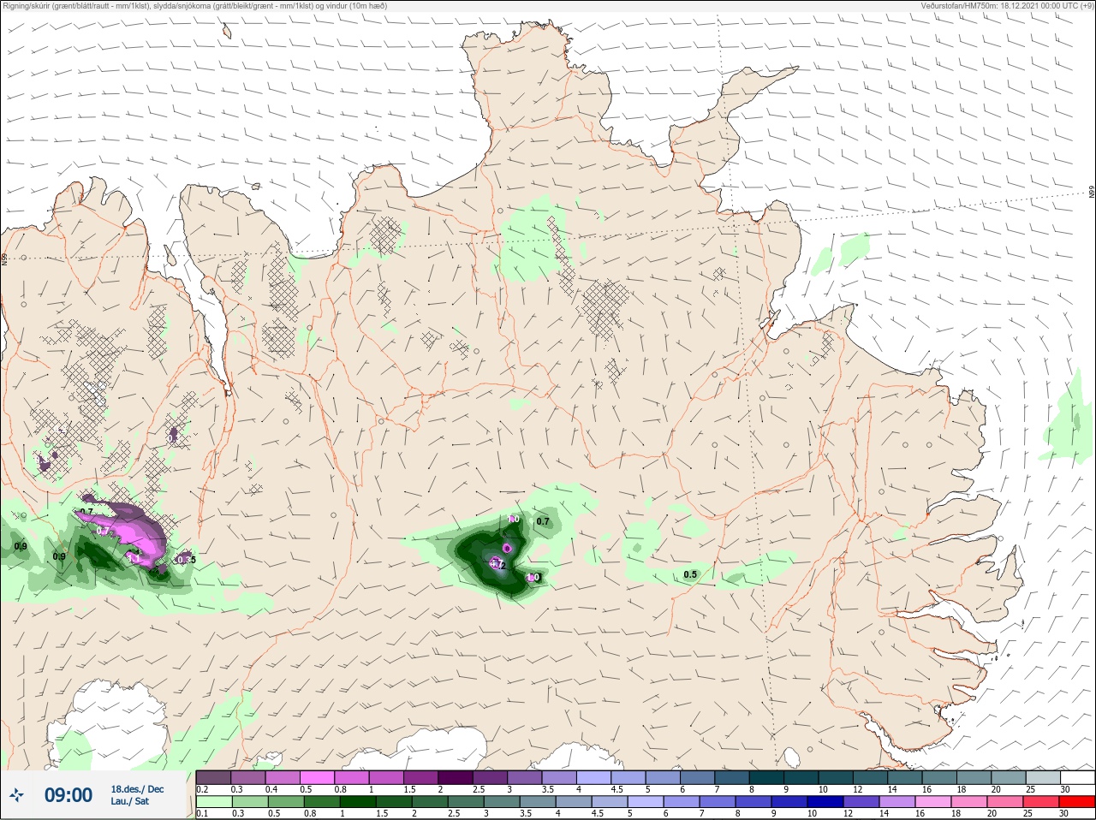Select the snow legend swatch labeled 3.5
Viewport: 1096px width, 820px height.
559,777
